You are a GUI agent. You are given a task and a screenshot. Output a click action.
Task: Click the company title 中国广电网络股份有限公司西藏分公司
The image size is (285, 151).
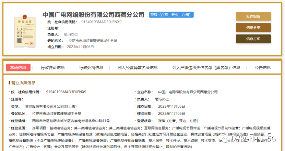(93, 15)
